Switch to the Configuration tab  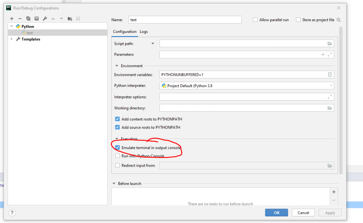(x=124, y=32)
